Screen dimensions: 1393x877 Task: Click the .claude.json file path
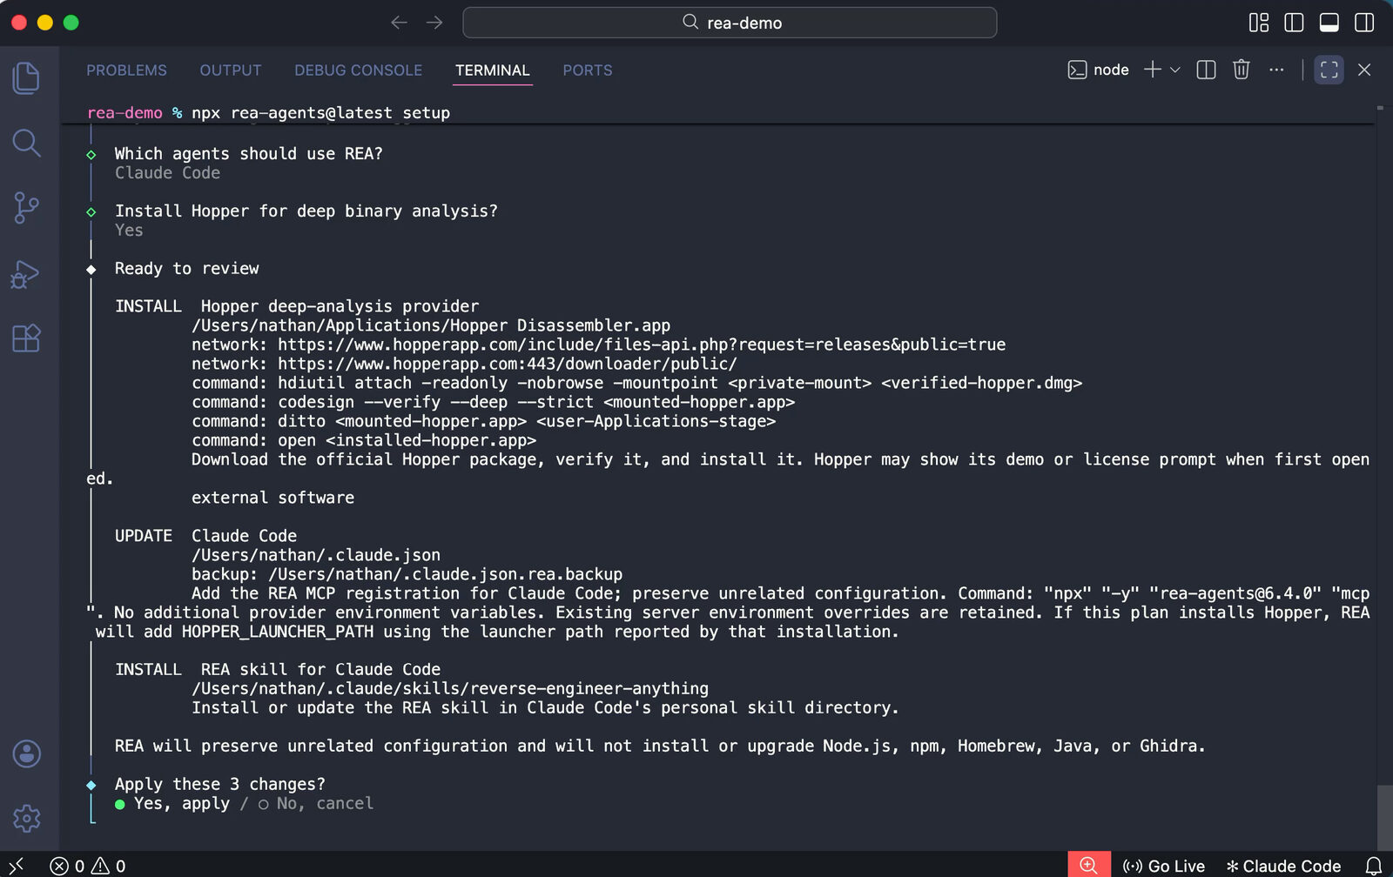pyautogui.click(x=316, y=555)
